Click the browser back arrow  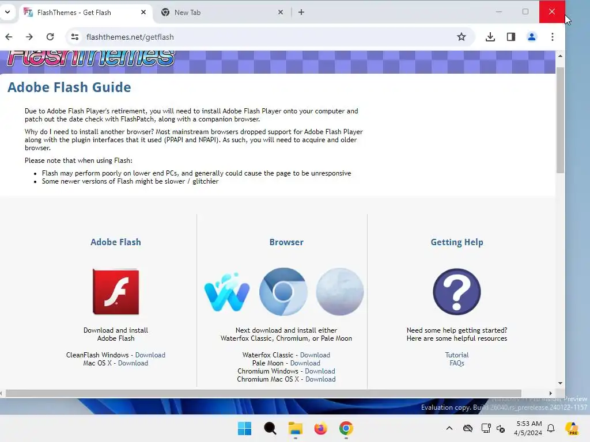(9, 37)
